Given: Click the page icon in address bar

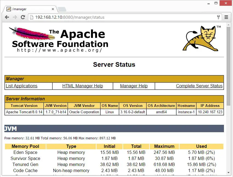Looking at the screenshot, I should (32, 17).
